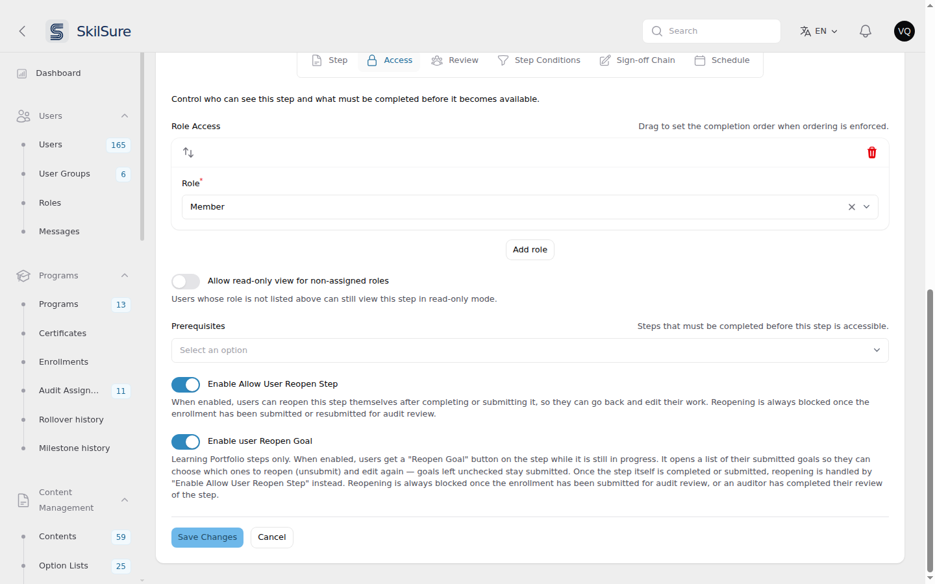Toggle read-only view for non-assigned roles
The width and height of the screenshot is (935, 584).
pos(186,282)
